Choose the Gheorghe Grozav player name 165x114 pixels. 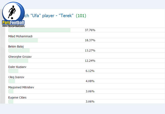click(20, 57)
